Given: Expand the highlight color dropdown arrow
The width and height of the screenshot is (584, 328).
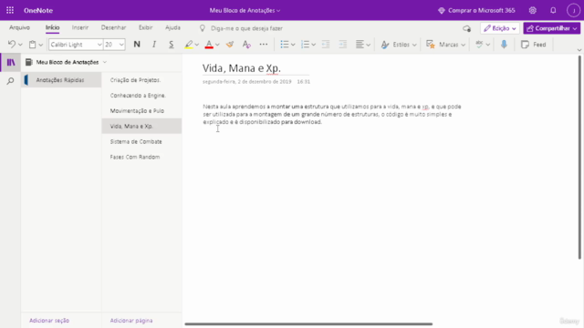Looking at the screenshot, I should 197,45.
